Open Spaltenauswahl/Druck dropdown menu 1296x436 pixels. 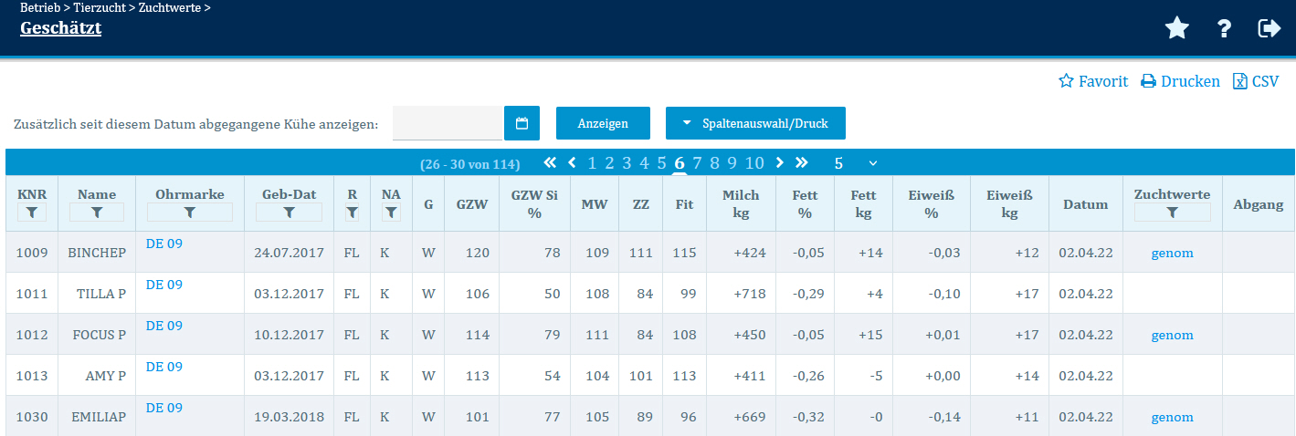coord(755,123)
